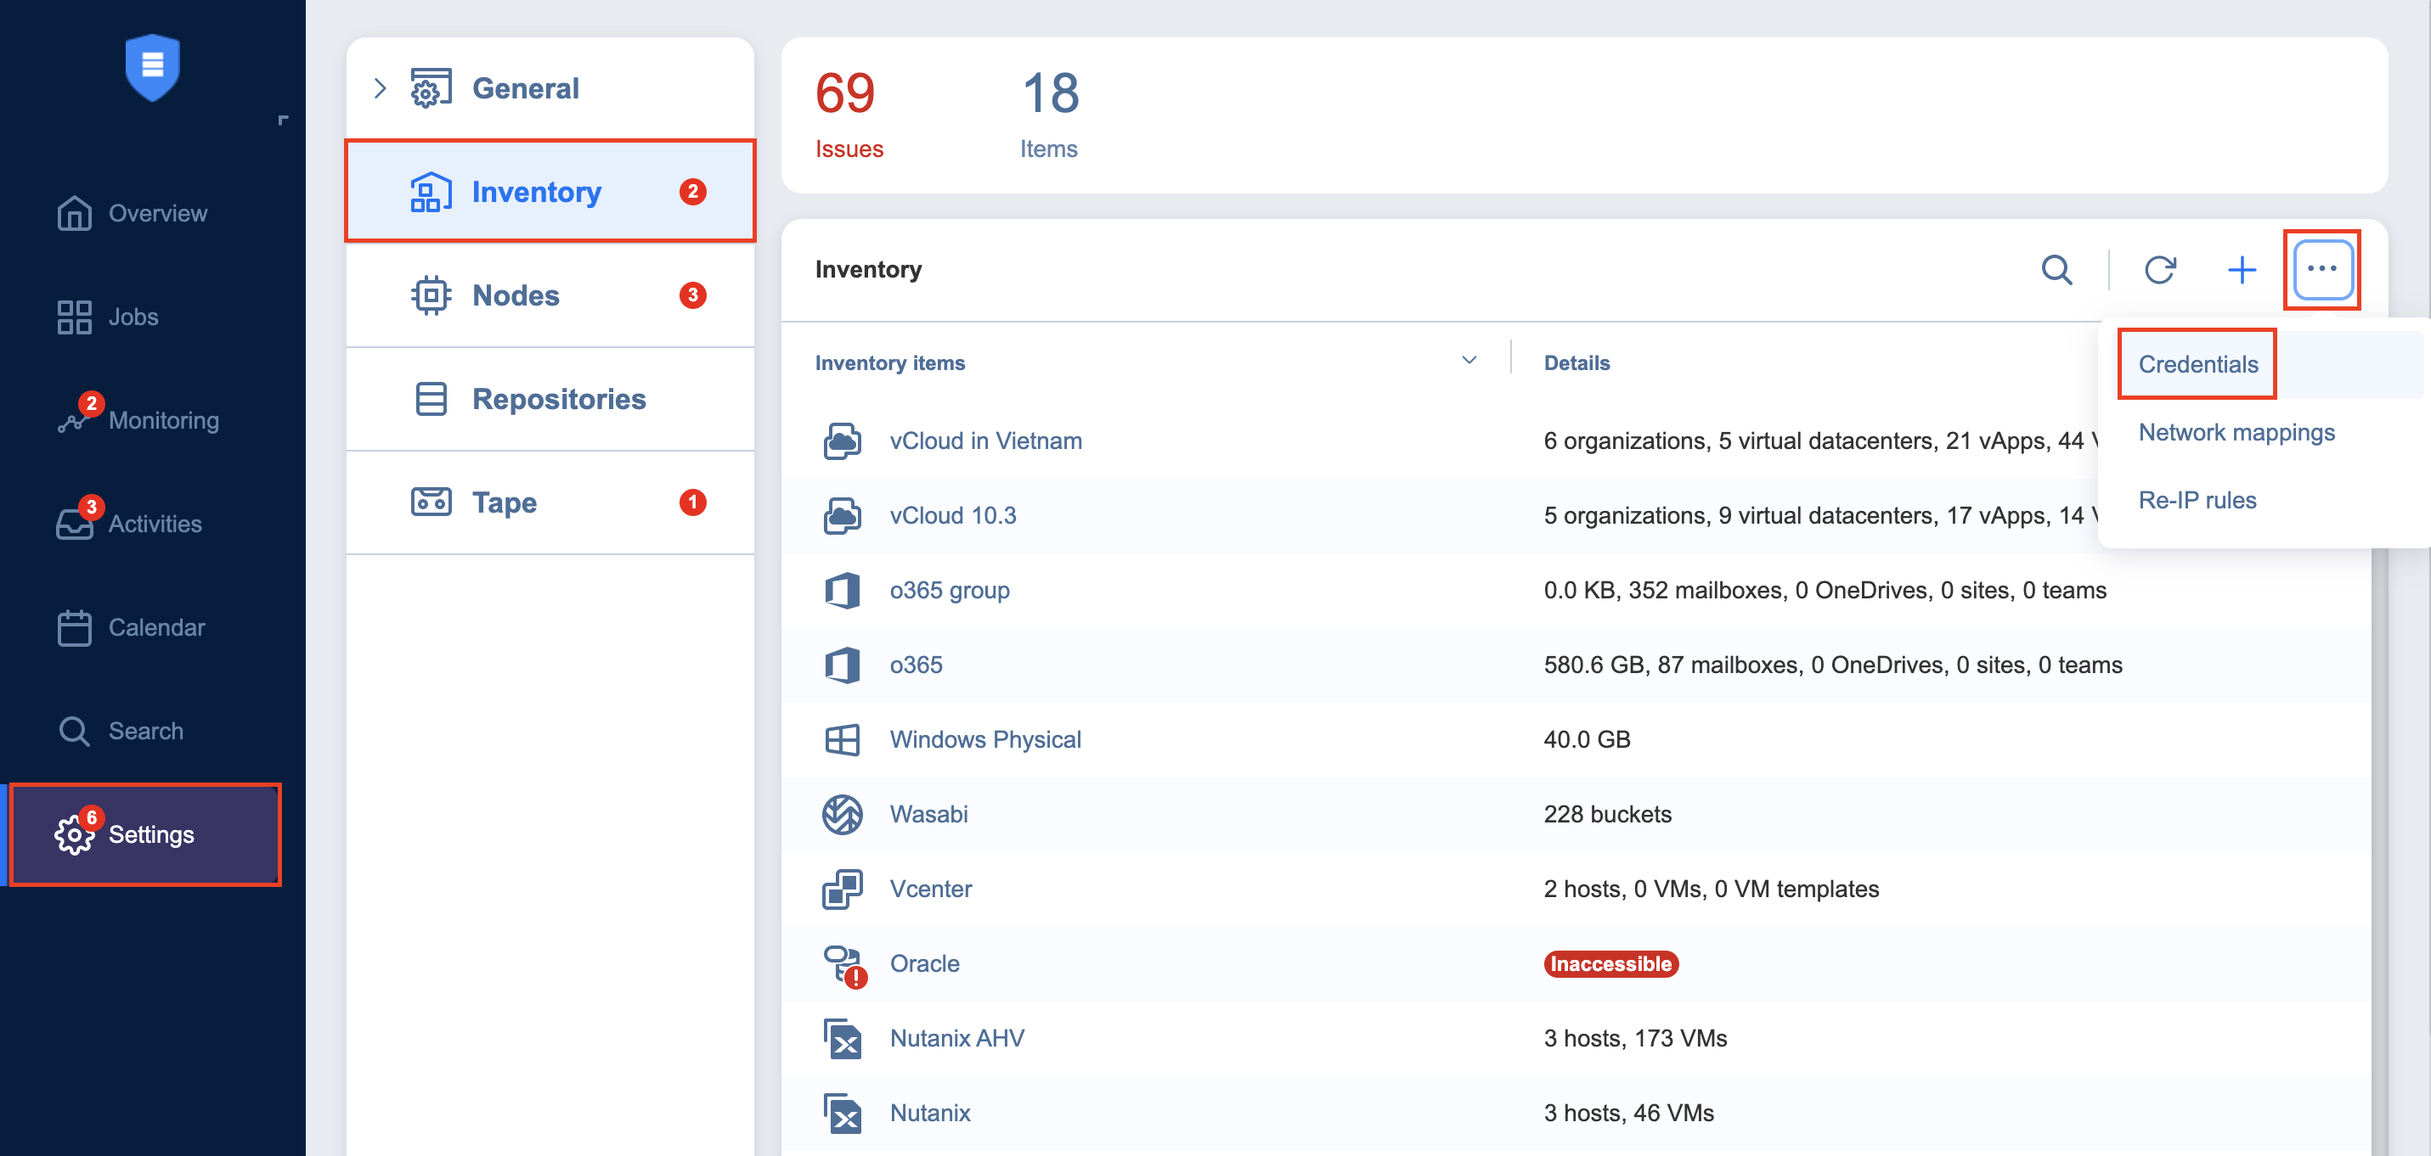Go to Monitoring in the sidebar
Screen dimensions: 2431x1156
pos(162,420)
